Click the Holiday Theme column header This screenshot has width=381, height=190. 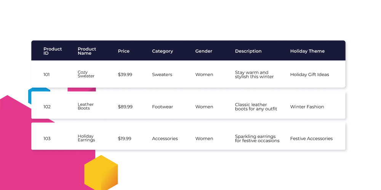pos(307,51)
